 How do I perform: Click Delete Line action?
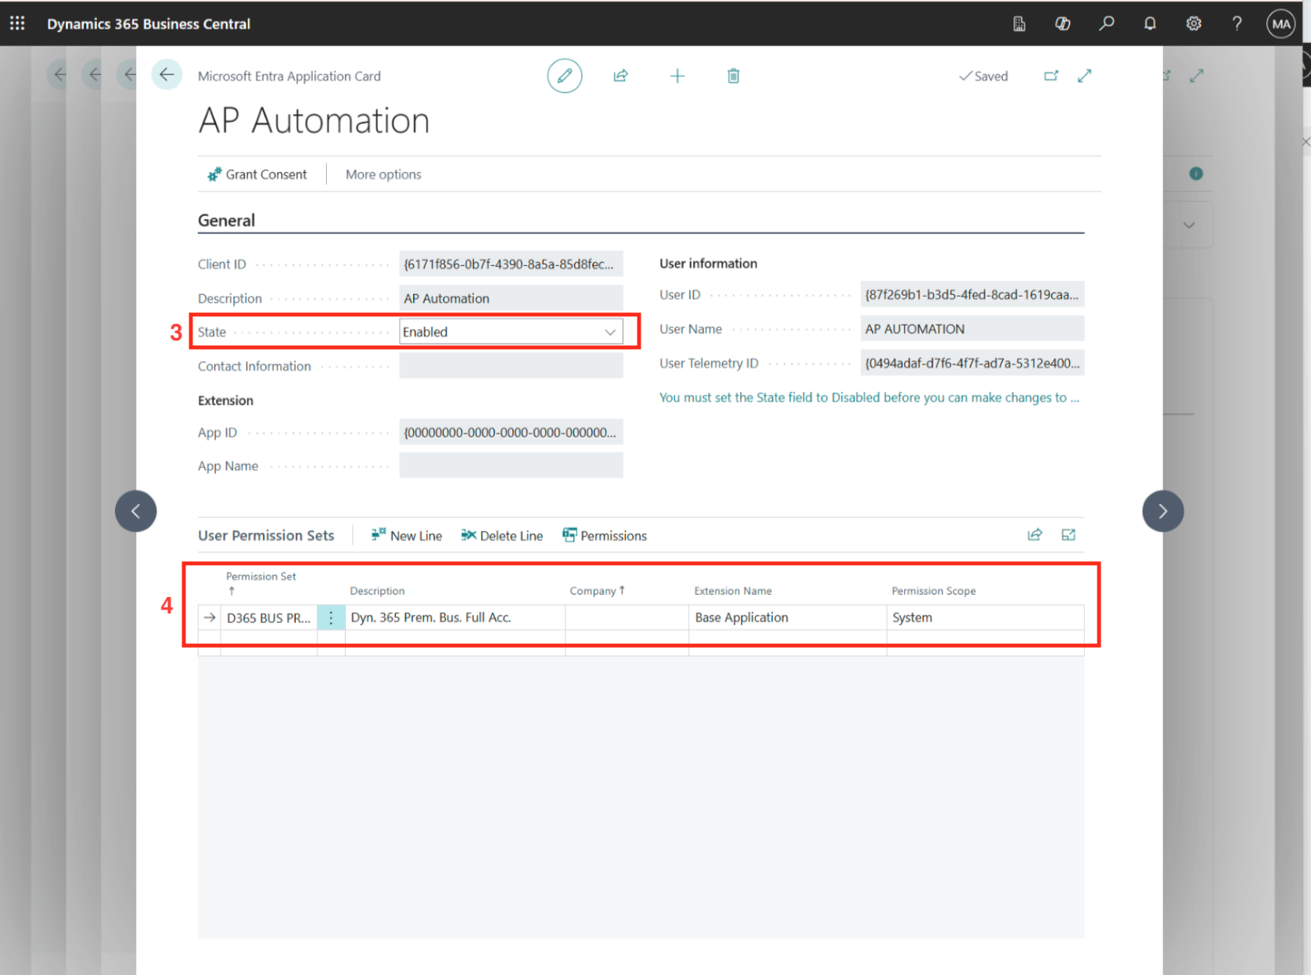(x=502, y=535)
